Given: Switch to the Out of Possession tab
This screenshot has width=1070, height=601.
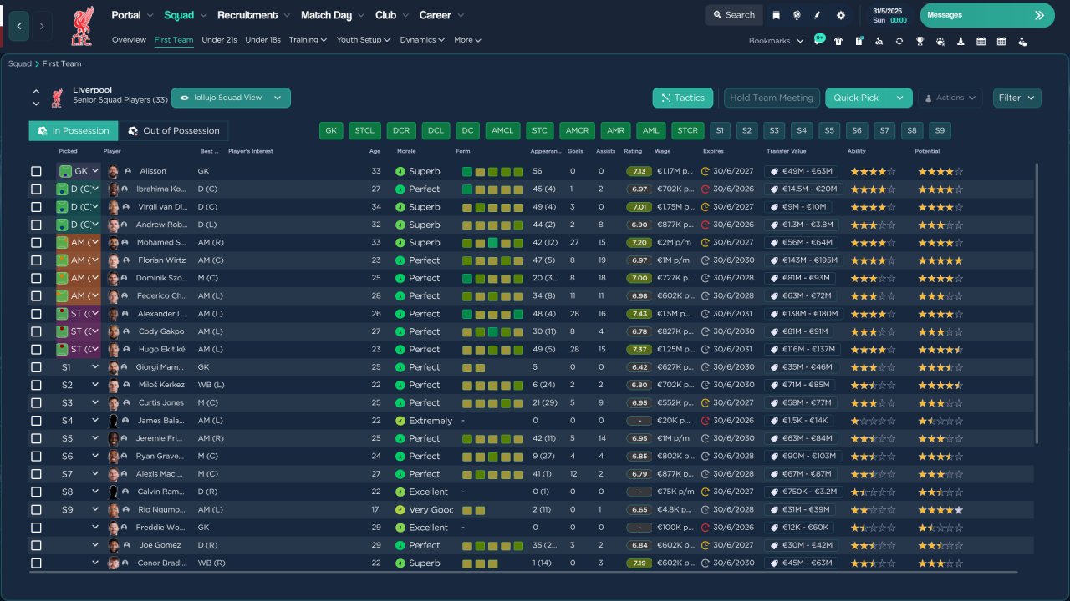Looking at the screenshot, I should (x=174, y=131).
